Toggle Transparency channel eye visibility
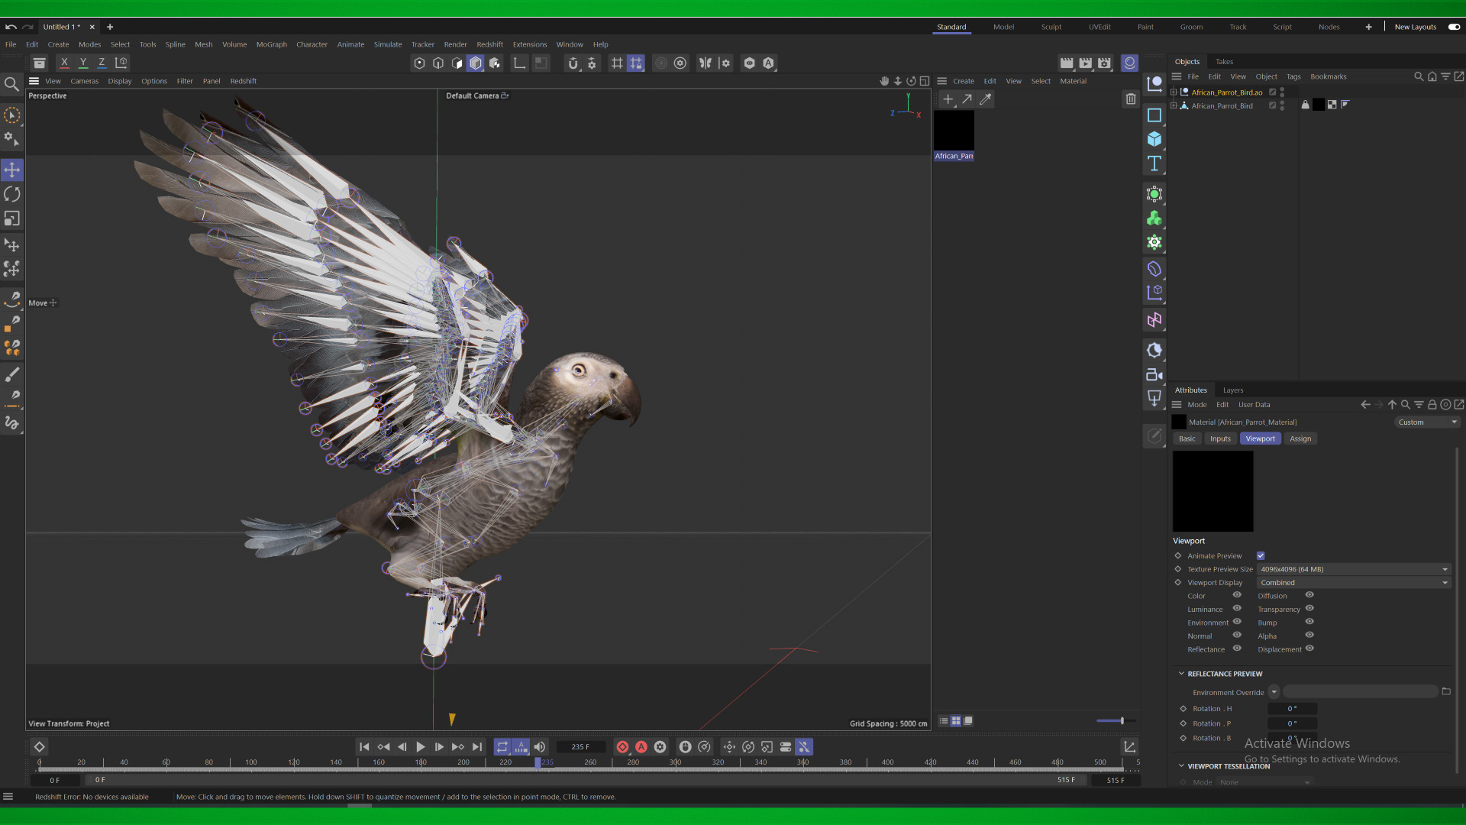Screen dimensions: 1466x825 [x=1309, y=609]
